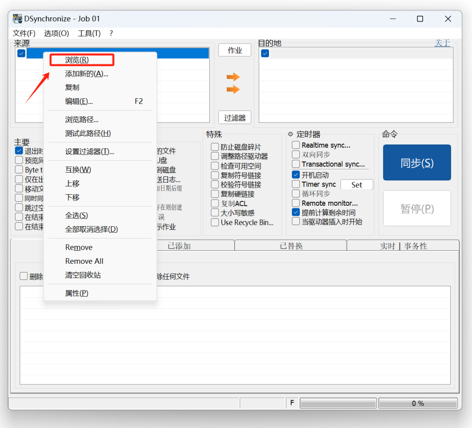The width and height of the screenshot is (472, 428).
Task: Open the 工具(T) menu
Action: [x=89, y=33]
